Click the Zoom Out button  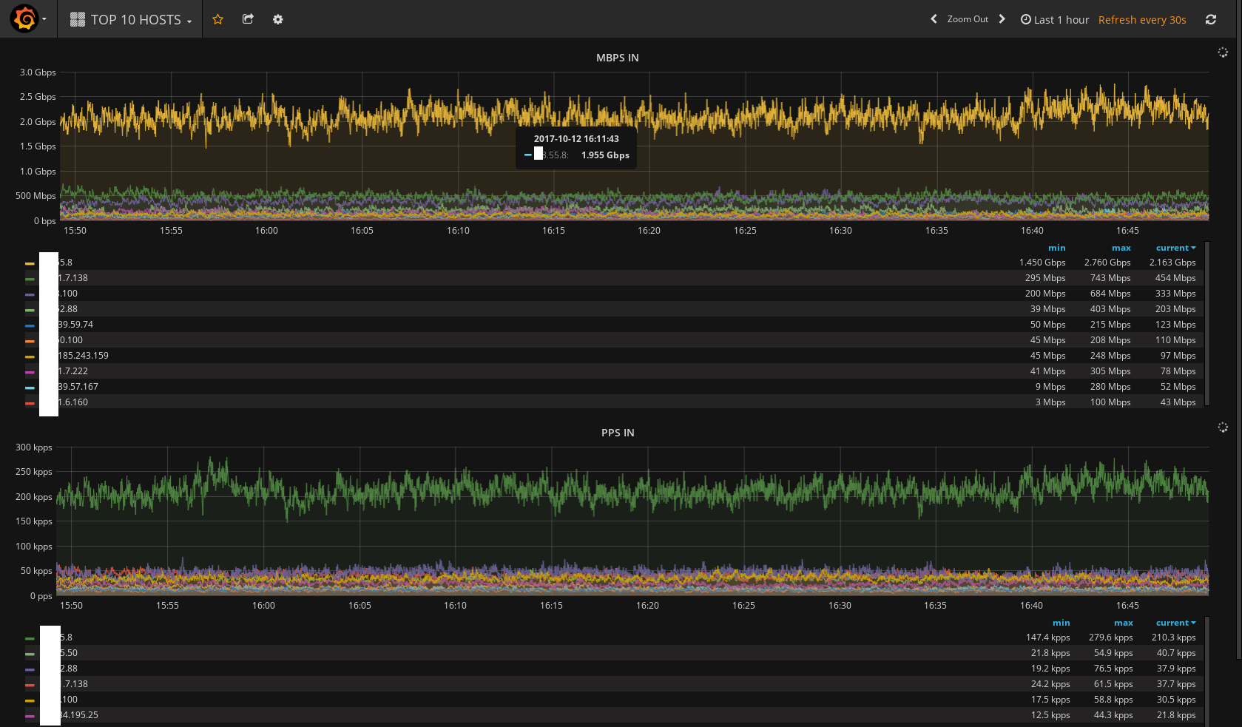click(x=967, y=19)
